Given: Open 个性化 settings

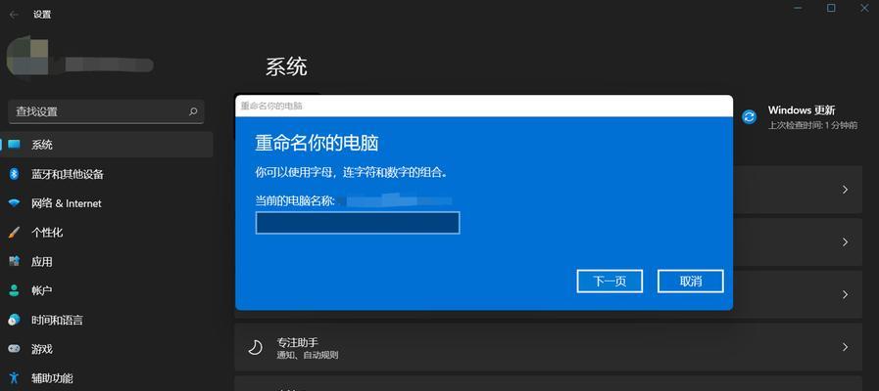Looking at the screenshot, I should point(107,232).
